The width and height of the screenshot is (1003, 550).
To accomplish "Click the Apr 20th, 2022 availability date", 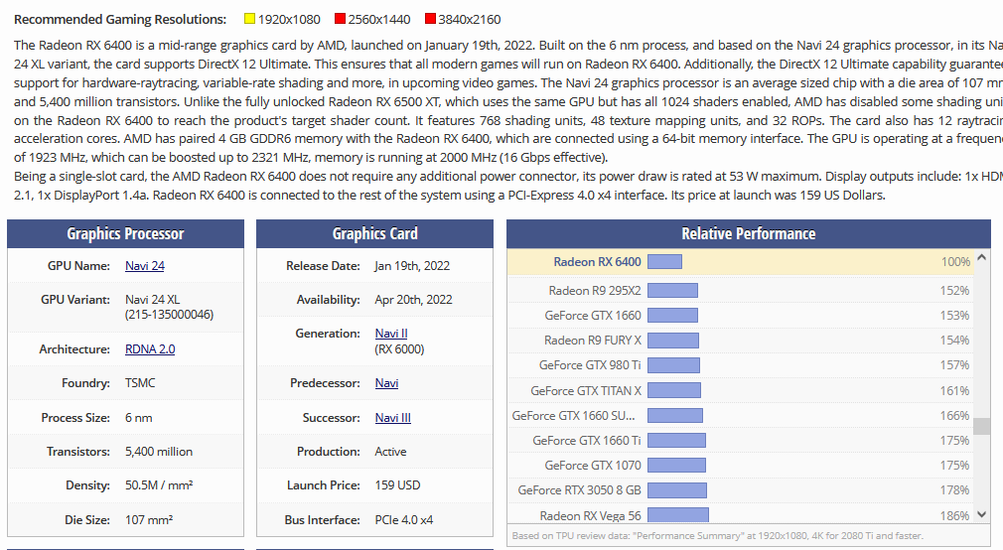I will click(413, 299).
